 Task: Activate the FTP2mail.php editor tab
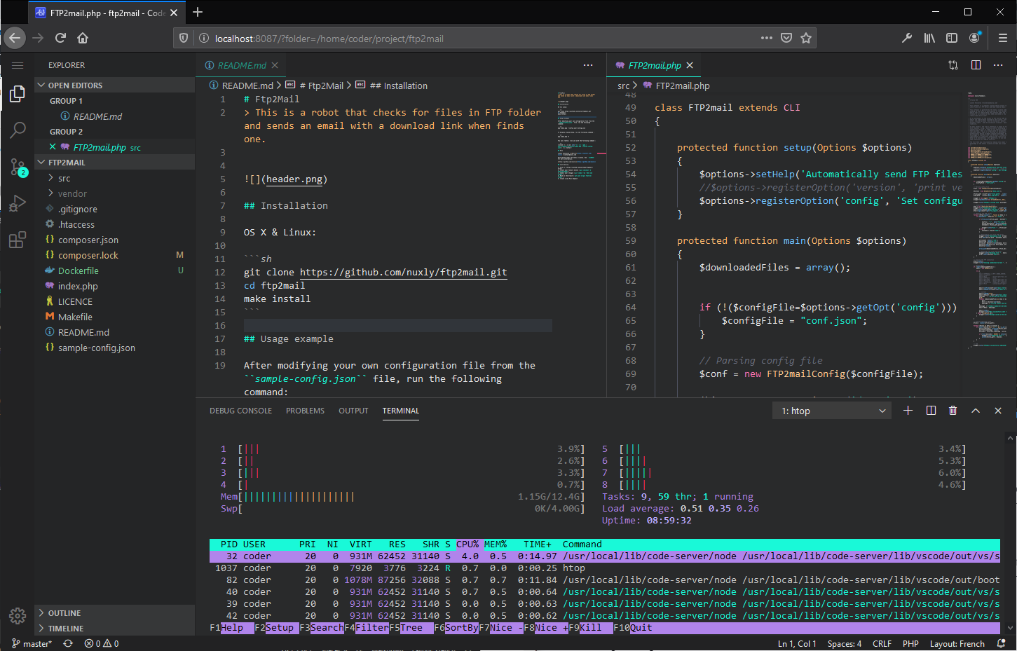655,65
